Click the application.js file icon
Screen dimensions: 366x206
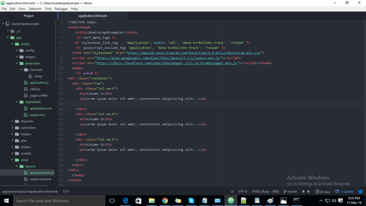[x=26, y=83]
